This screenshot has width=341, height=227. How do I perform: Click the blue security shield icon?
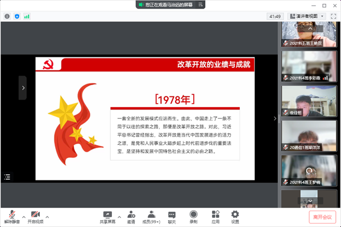[x=16, y=16]
